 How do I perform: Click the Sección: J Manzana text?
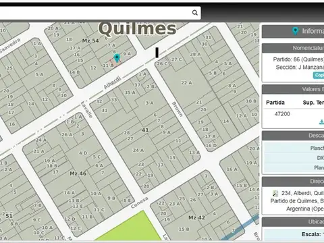tap(300, 67)
